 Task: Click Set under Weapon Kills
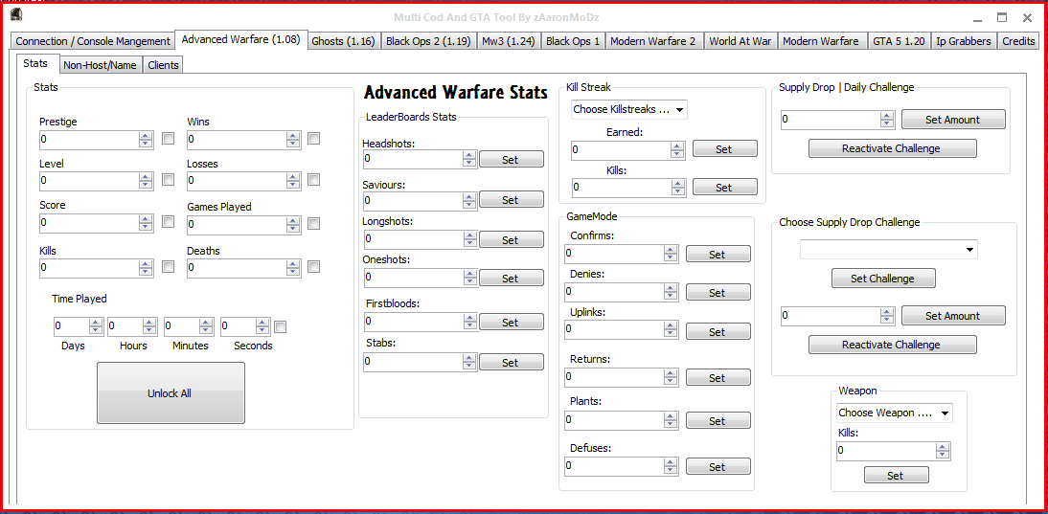pos(896,476)
